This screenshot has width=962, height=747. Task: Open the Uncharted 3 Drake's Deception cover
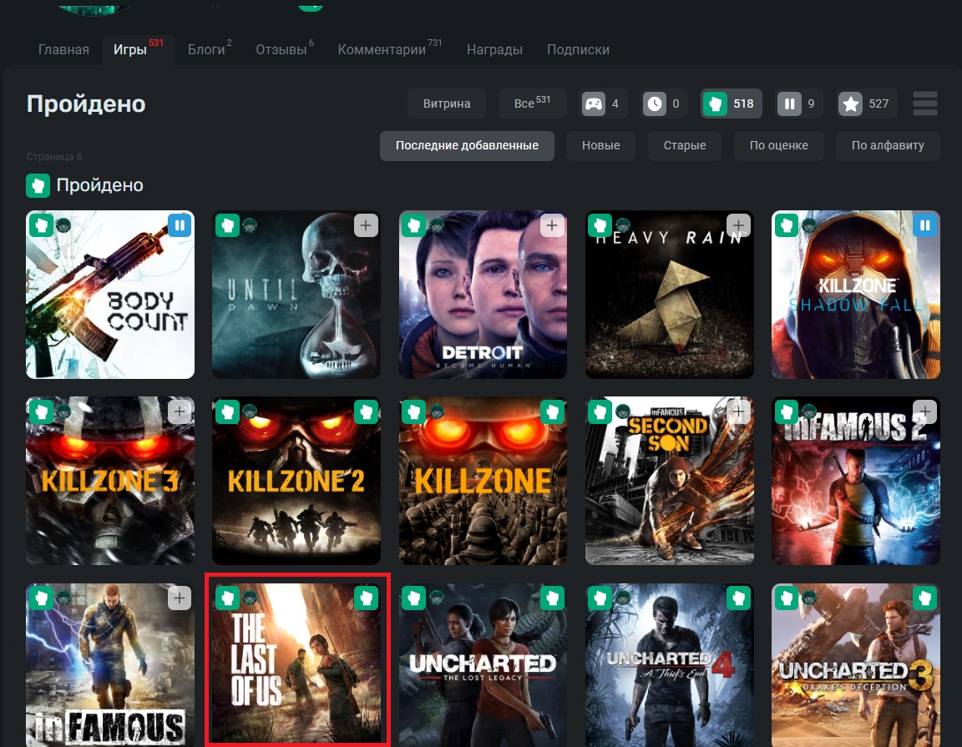tap(855, 665)
